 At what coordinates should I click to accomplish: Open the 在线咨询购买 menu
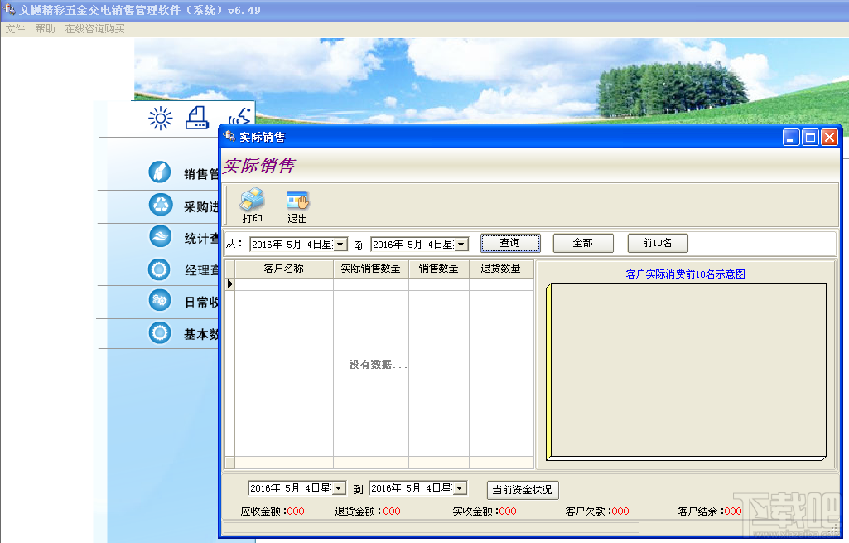(x=94, y=29)
